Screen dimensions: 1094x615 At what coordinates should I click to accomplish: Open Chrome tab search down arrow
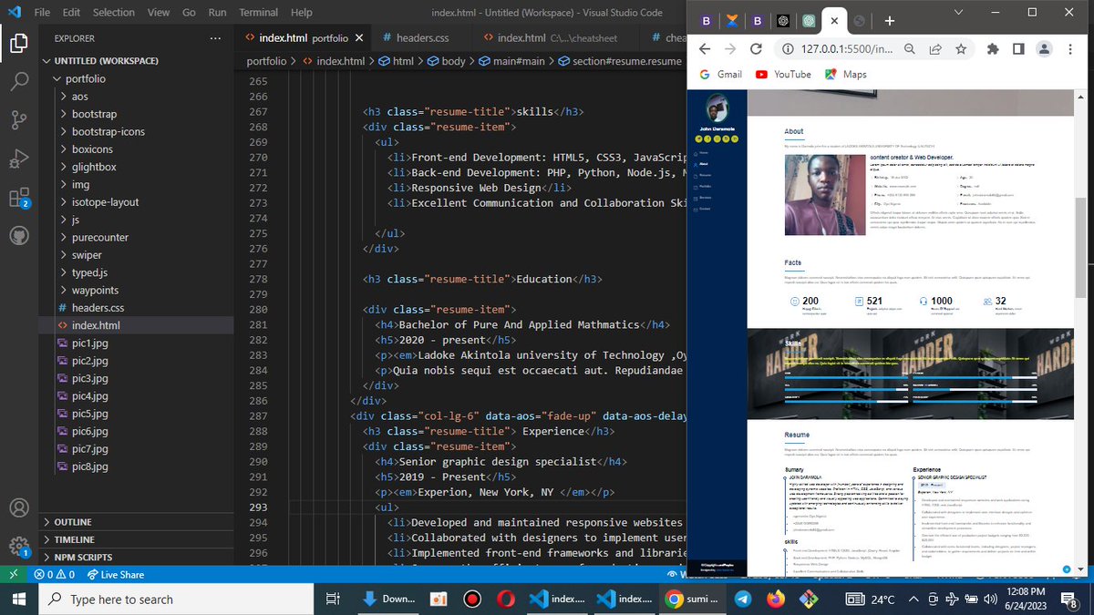coord(957,12)
